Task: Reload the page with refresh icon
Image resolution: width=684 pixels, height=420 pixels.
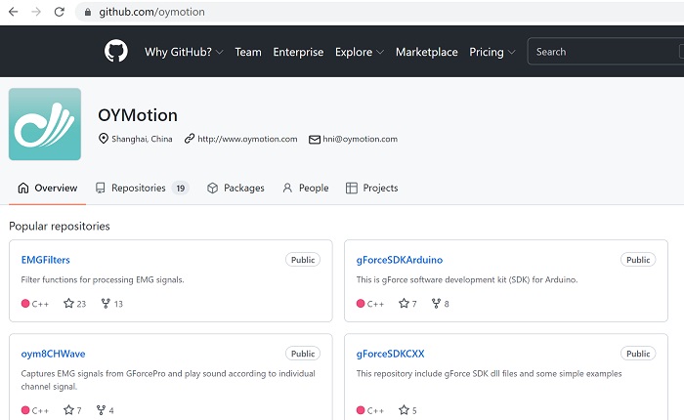Action: click(x=60, y=12)
